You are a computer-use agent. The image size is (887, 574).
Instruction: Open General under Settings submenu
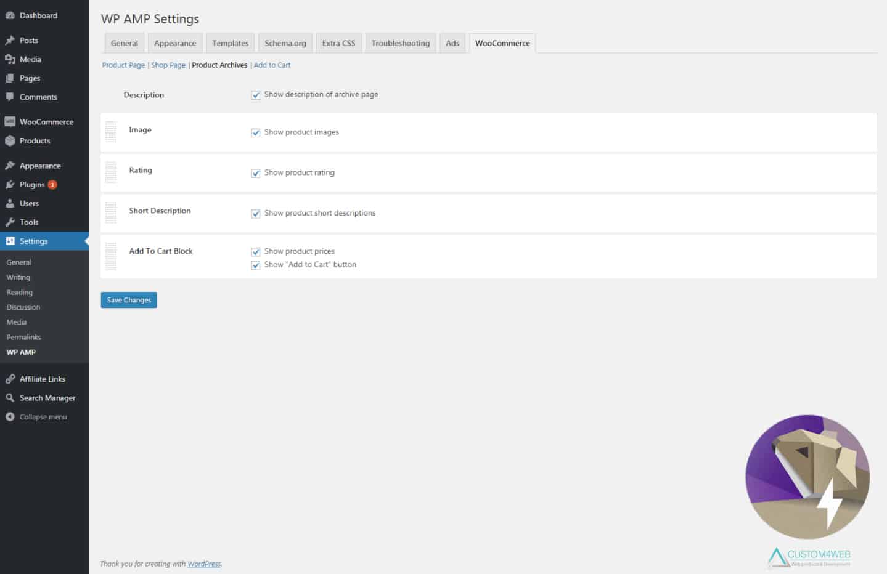pos(19,262)
